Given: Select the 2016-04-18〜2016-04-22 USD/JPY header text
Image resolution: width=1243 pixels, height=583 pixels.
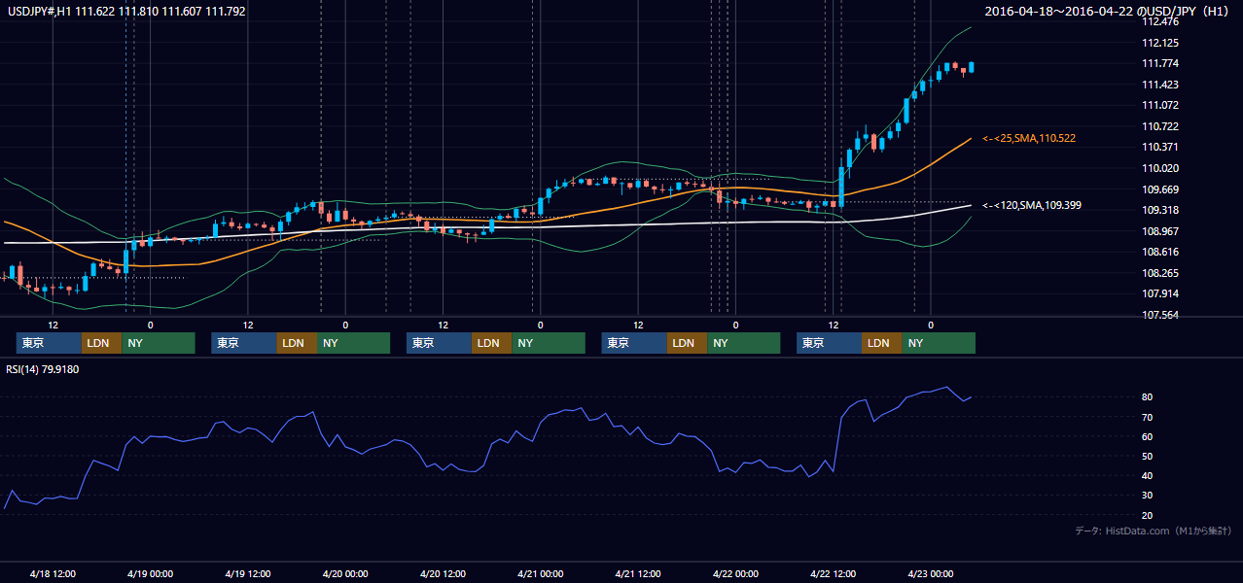Looking at the screenshot, I should [1109, 11].
